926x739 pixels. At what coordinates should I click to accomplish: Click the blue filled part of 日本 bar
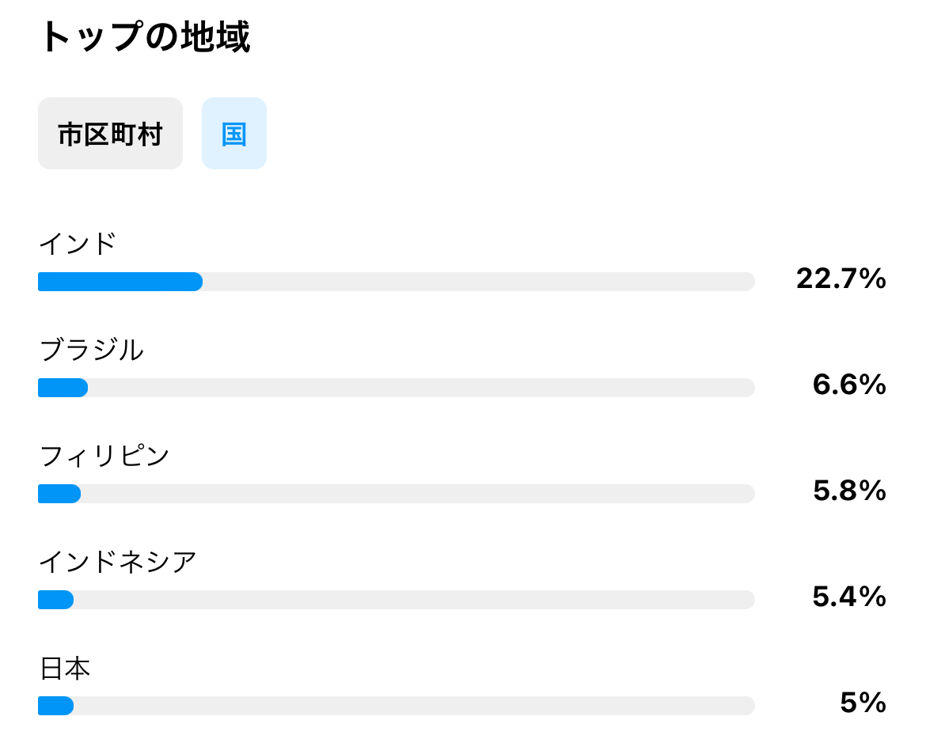tap(55, 706)
